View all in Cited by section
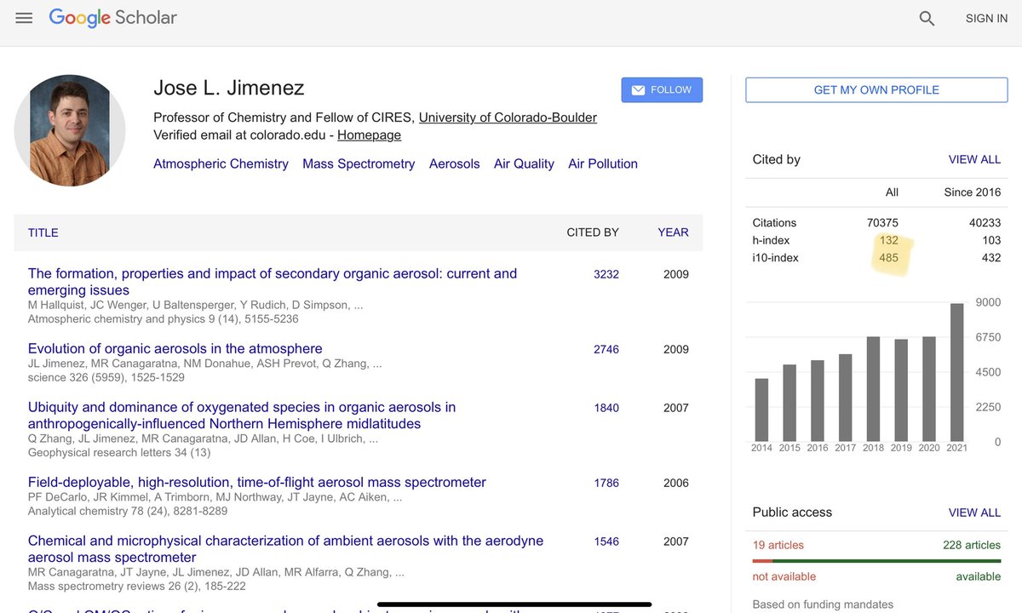The height and width of the screenshot is (613, 1022). point(974,159)
